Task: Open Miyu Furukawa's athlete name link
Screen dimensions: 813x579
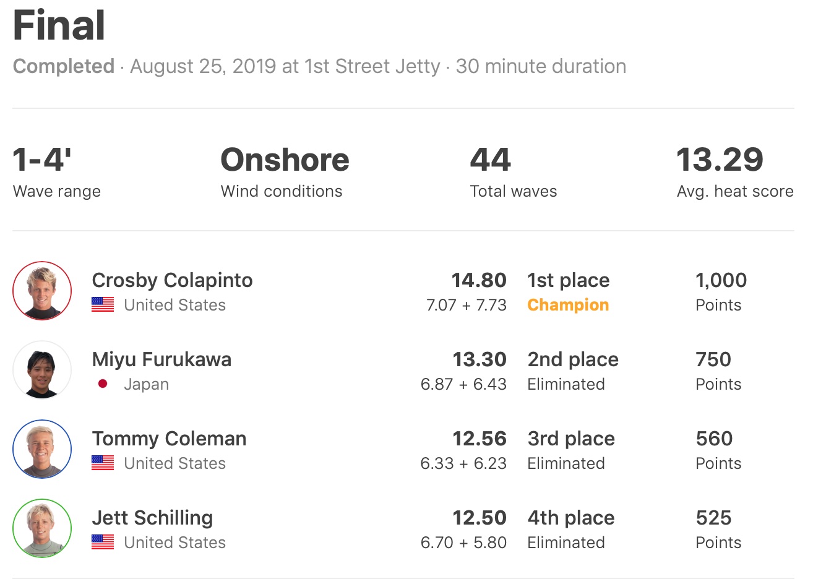Action: point(161,359)
